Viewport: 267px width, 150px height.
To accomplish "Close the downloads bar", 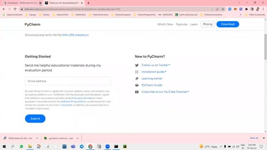I will coord(264,138).
